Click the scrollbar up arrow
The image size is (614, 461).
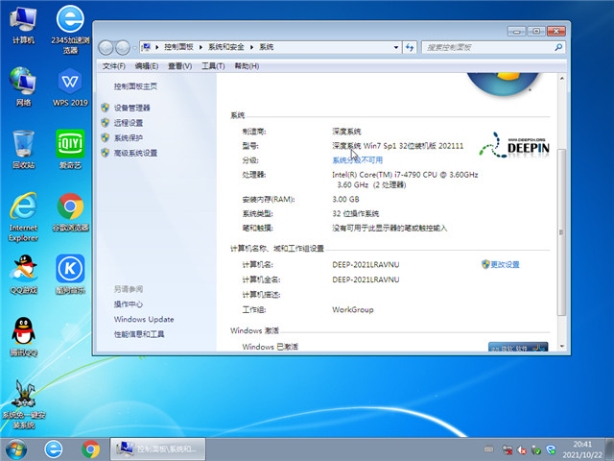point(561,79)
